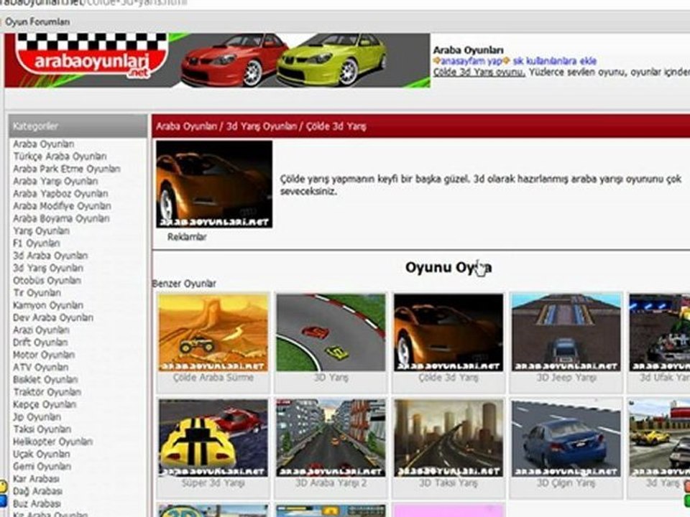This screenshot has width=690, height=517.
Task: Select Dev Araba Oyunları category
Action: coord(52,317)
